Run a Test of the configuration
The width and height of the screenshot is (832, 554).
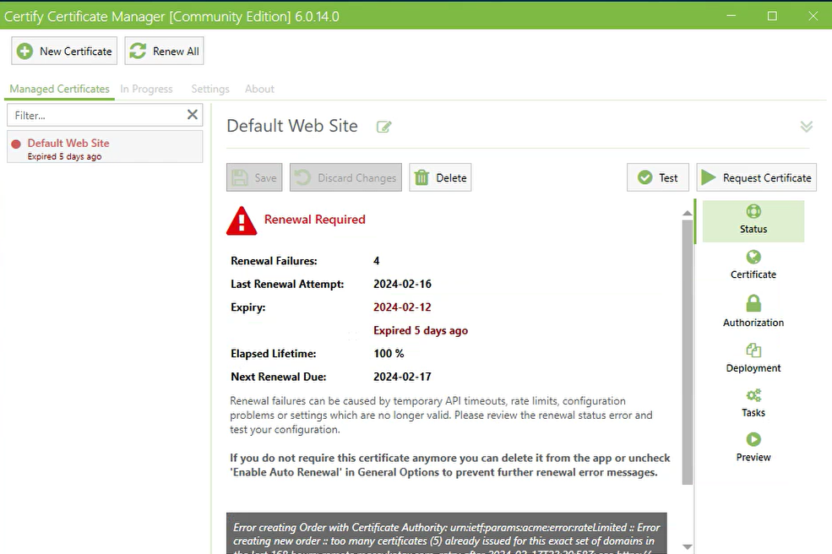(657, 177)
